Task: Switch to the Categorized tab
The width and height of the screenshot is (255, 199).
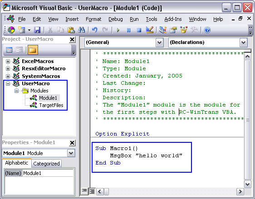Action: 47,164
